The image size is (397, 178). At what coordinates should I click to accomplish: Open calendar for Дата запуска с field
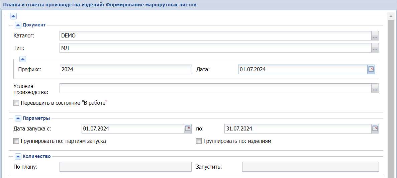click(188, 128)
